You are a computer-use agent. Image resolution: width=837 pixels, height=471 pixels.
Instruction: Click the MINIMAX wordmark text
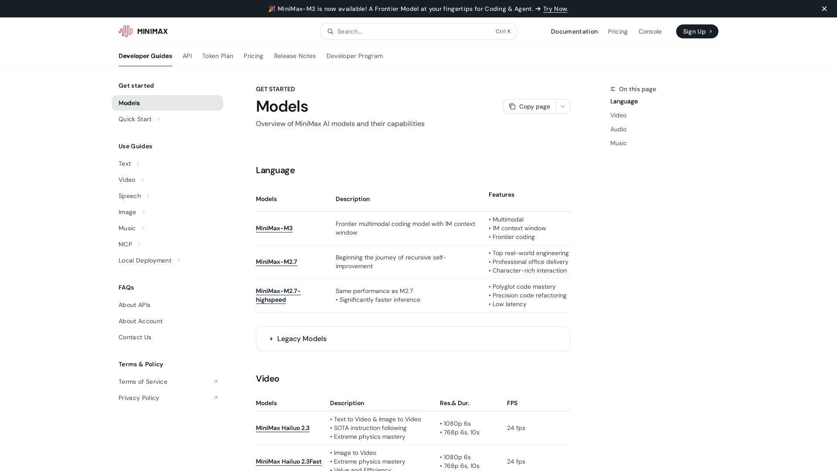click(x=153, y=31)
